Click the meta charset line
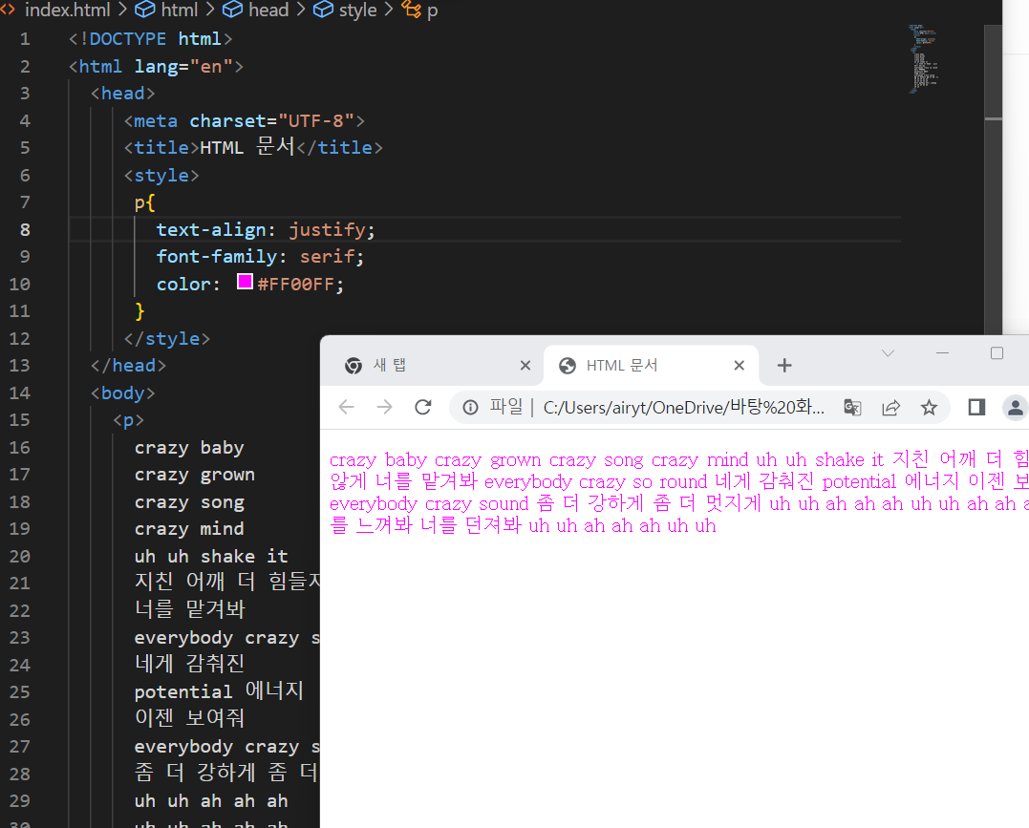 [x=245, y=120]
